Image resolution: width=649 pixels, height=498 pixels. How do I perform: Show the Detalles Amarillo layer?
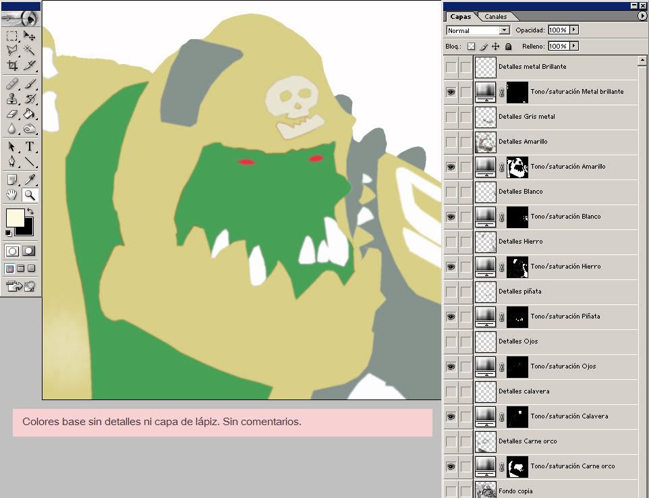pos(451,142)
